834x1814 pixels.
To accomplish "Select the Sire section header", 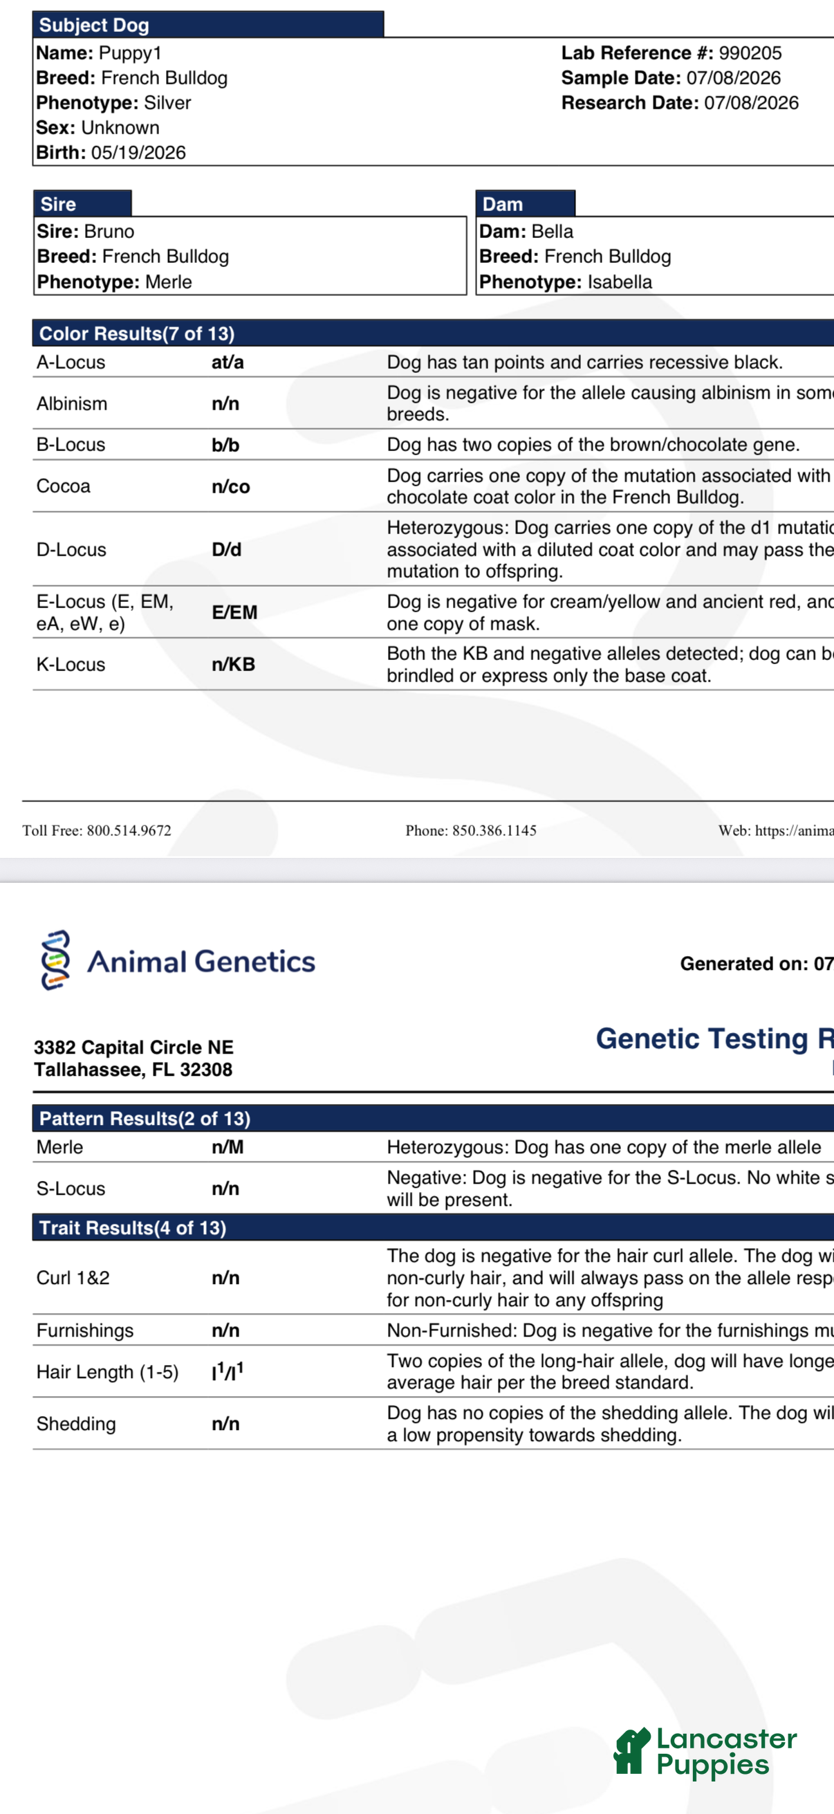I will [x=82, y=203].
